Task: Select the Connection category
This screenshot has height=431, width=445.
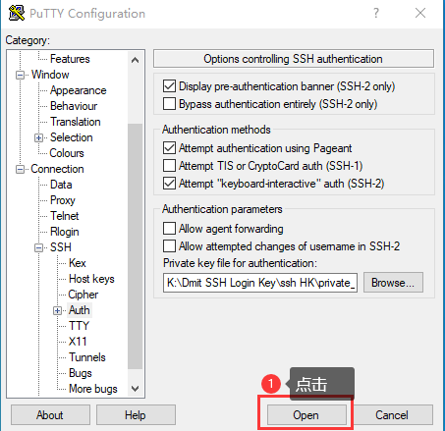Action: (x=57, y=169)
